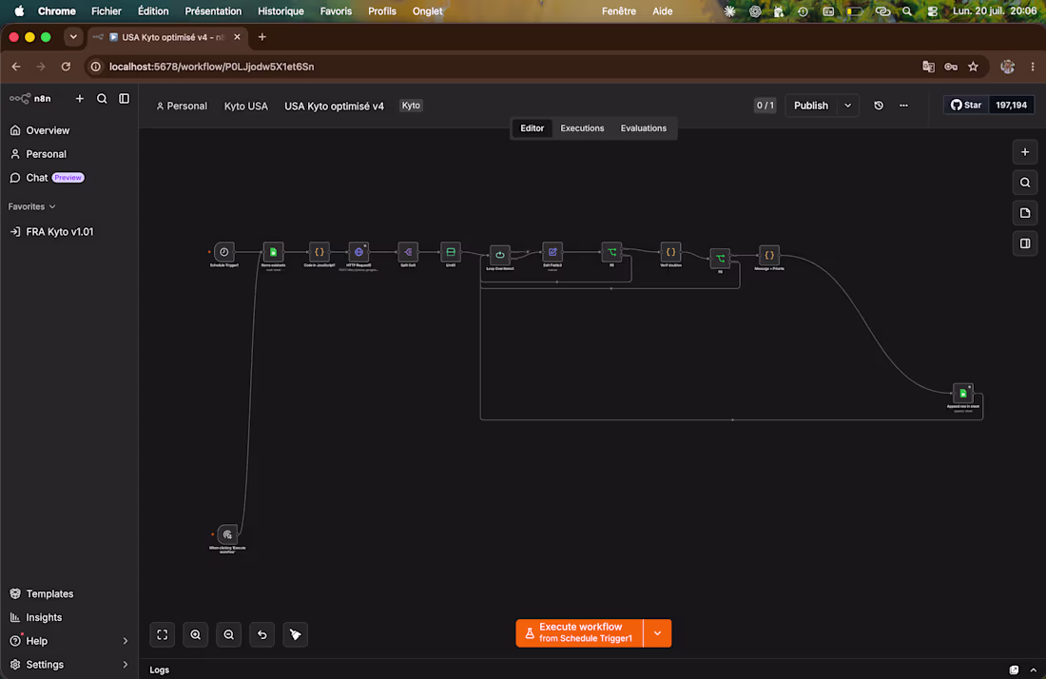Open the Noms existants sheet node
The width and height of the screenshot is (1046, 679).
[273, 252]
